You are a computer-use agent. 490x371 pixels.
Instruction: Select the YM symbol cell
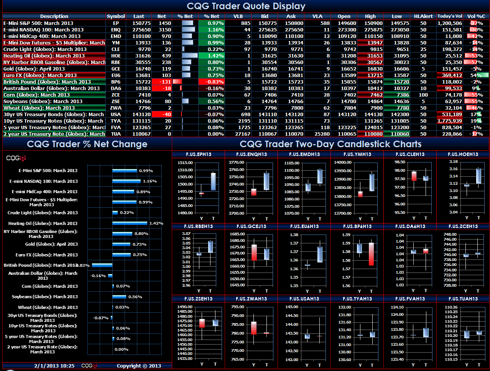pyautogui.click(x=116, y=43)
